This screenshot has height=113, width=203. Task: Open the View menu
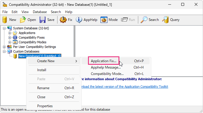(x=25, y=12)
